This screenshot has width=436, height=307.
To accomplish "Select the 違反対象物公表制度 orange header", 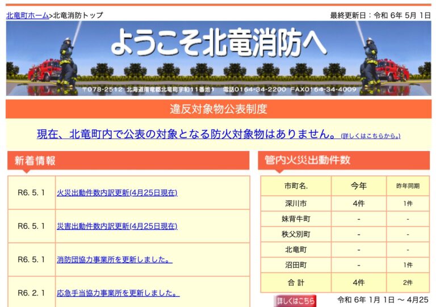I will tap(218, 109).
